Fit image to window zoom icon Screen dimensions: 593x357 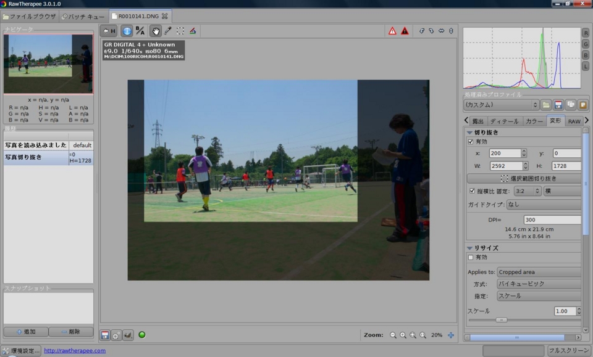(413, 335)
